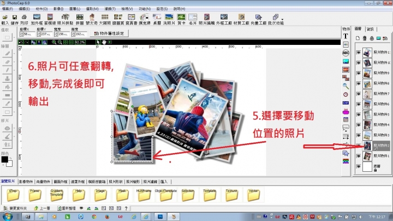Screen dimensions: 393x221
Task: Open the 拼圖 puzzle tool
Action: coord(80,19)
